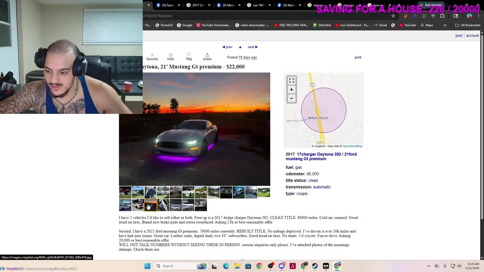The width and height of the screenshot is (484, 272).
Task: Open the YouTube bookmark
Action: point(408,25)
